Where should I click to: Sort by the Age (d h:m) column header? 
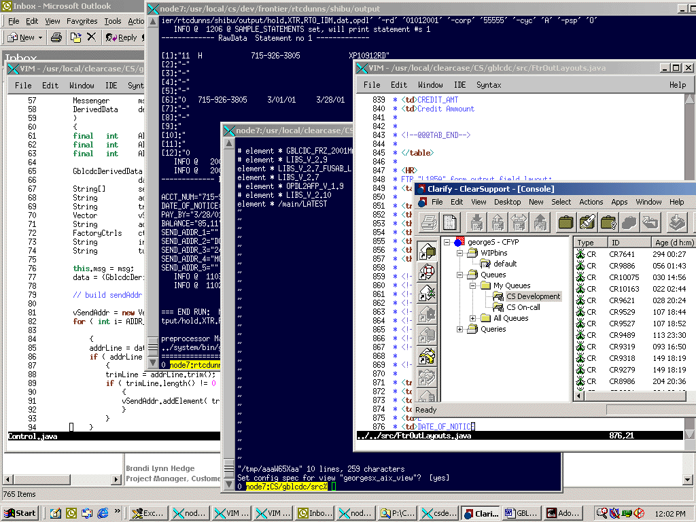pos(673,243)
